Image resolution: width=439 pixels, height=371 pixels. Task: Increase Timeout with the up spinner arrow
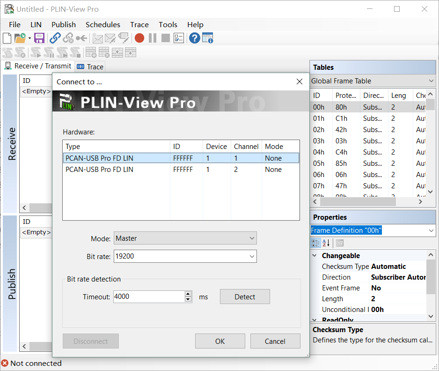188,294
